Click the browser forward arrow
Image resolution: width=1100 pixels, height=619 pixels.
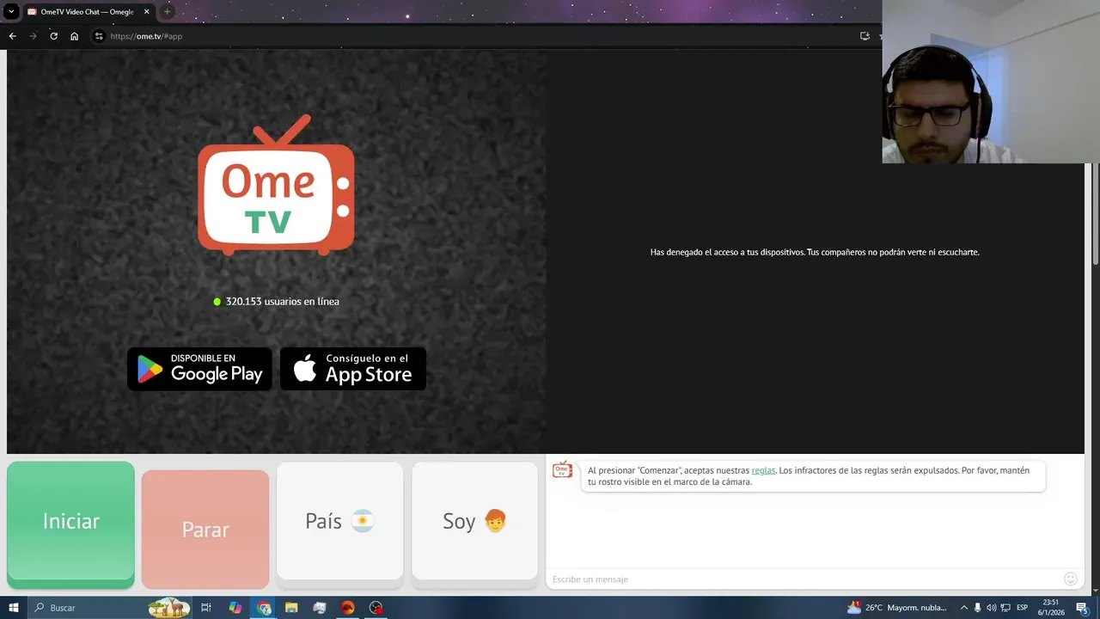pyautogui.click(x=33, y=36)
